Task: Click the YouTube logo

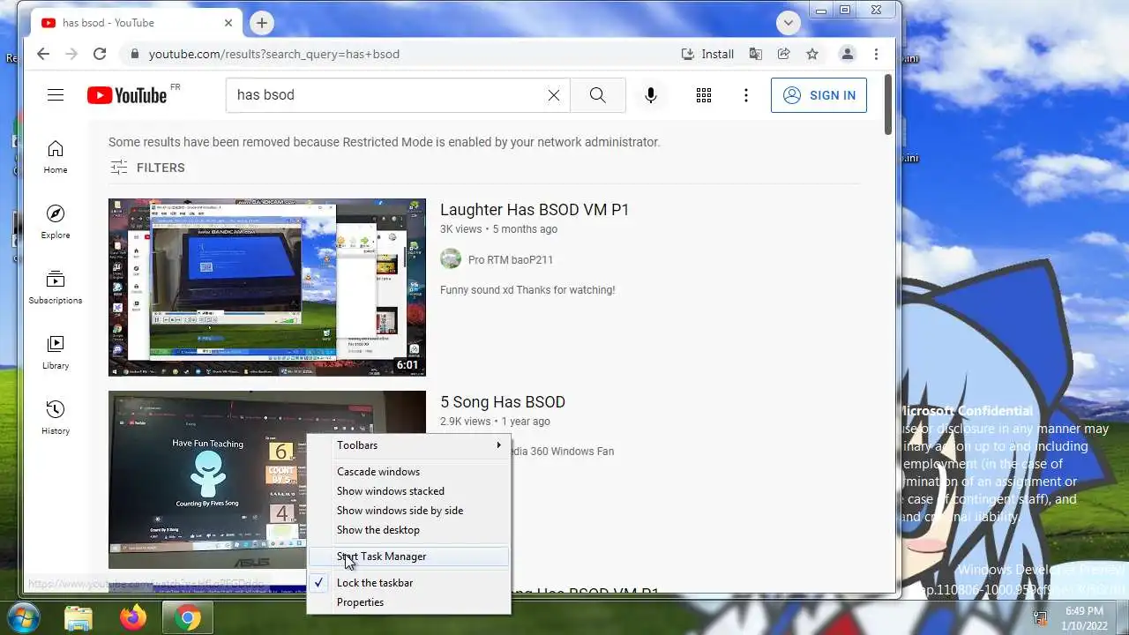Action: pyautogui.click(x=127, y=95)
